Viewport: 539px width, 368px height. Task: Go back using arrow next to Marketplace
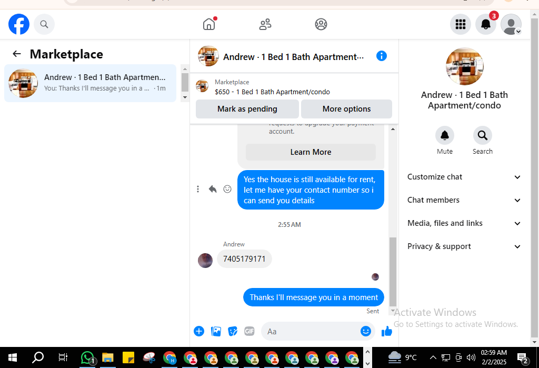coord(16,54)
